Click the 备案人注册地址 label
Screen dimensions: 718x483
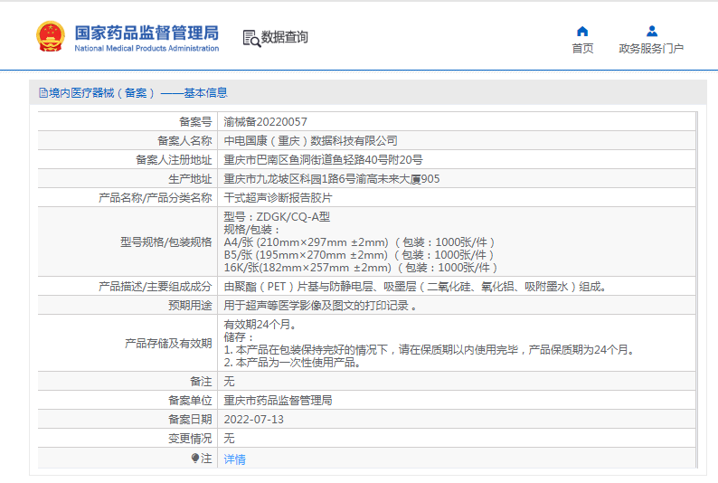pos(174,160)
